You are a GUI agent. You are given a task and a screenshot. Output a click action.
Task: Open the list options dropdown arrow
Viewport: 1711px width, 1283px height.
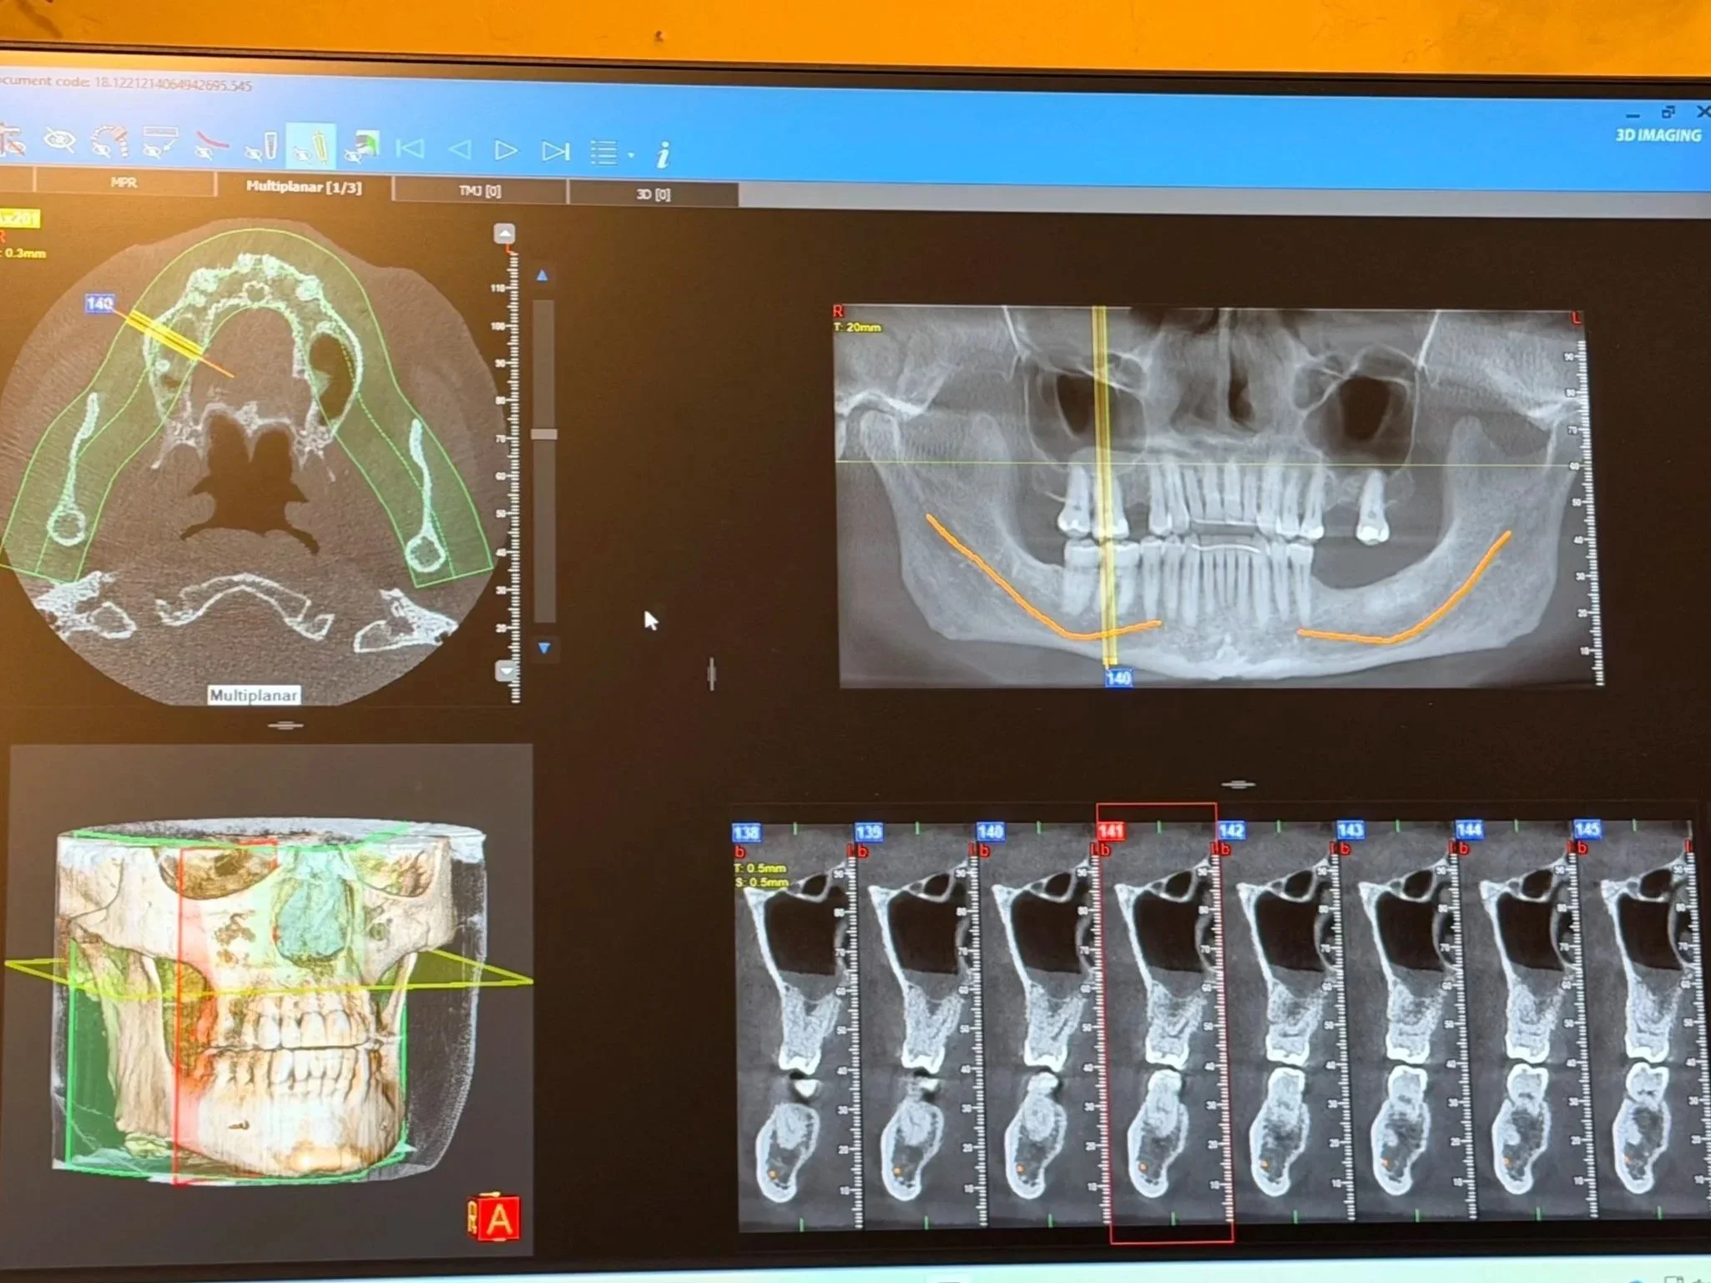pos(631,154)
